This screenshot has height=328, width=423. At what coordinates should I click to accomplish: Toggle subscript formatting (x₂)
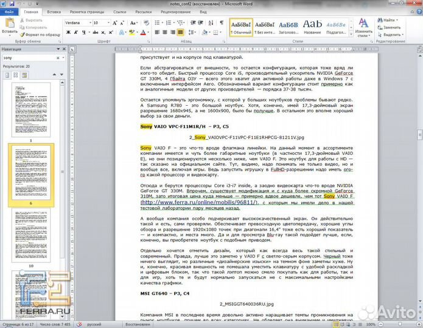[103, 32]
